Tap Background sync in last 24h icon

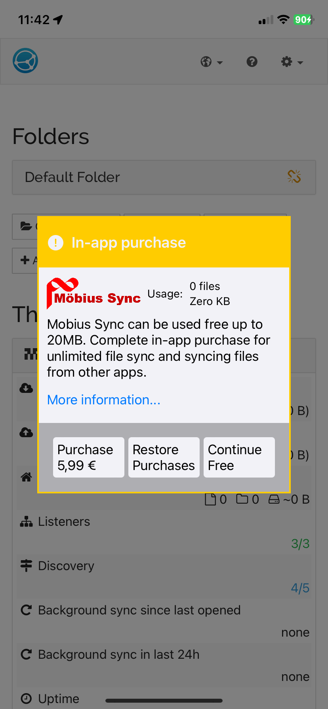26,654
